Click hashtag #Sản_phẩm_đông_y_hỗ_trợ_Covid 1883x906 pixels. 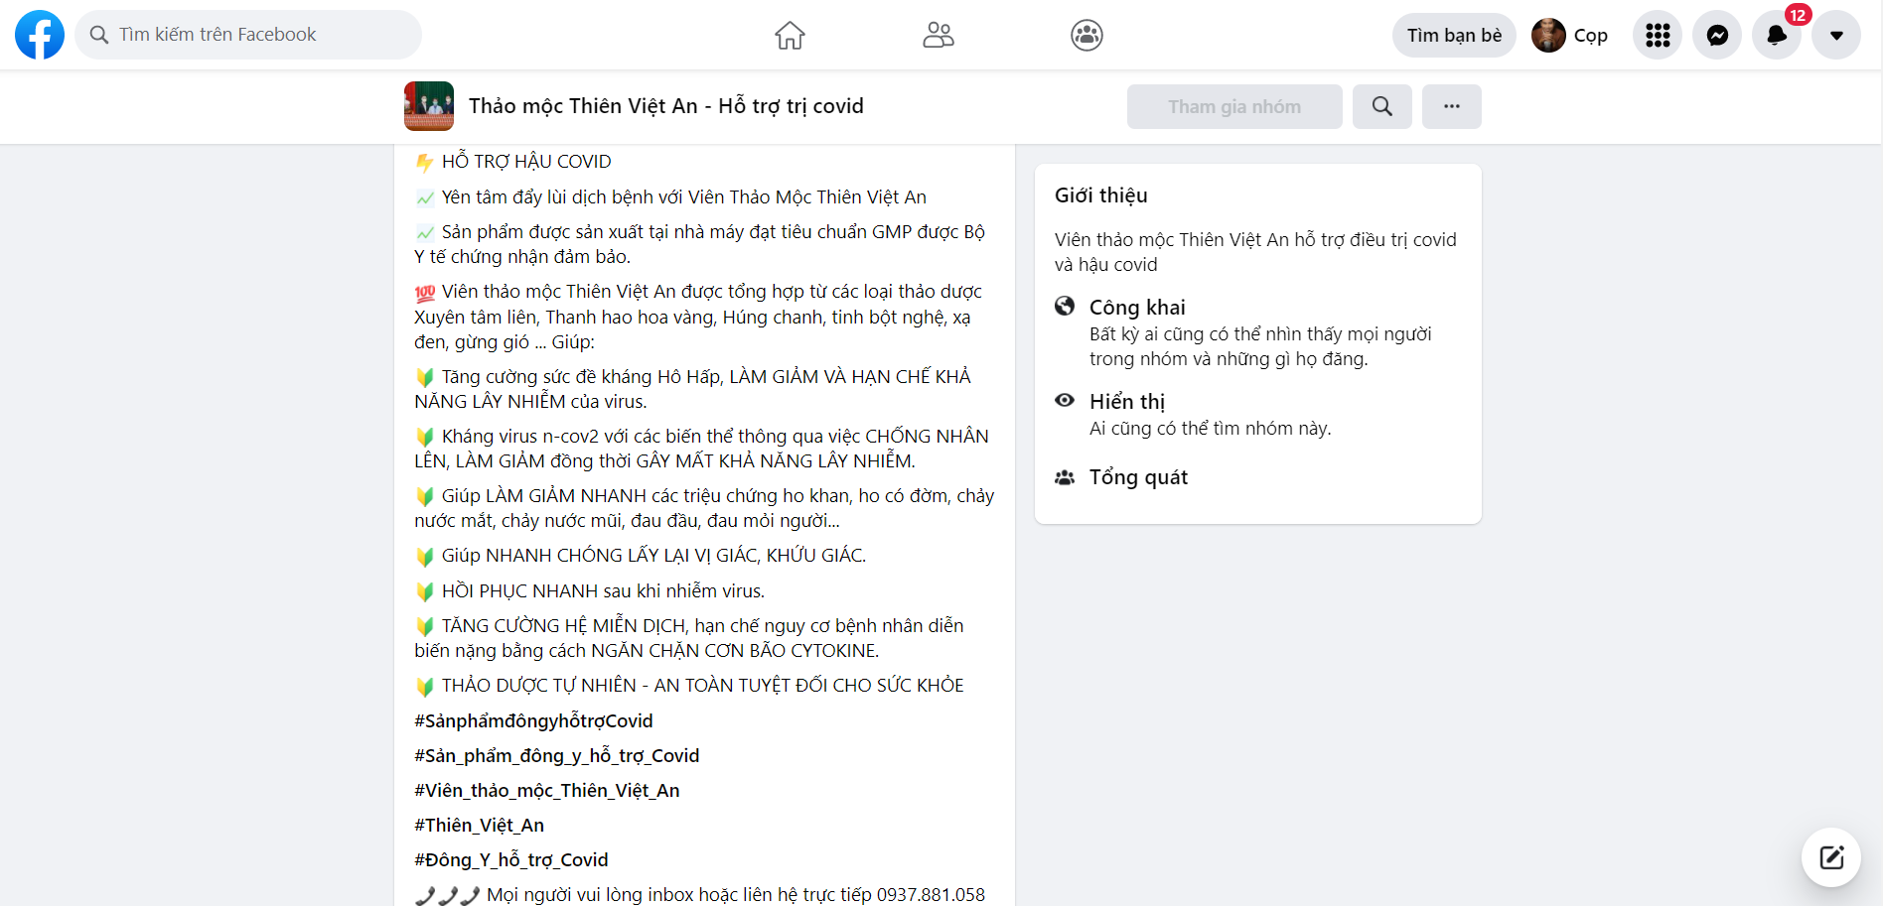[x=557, y=755]
